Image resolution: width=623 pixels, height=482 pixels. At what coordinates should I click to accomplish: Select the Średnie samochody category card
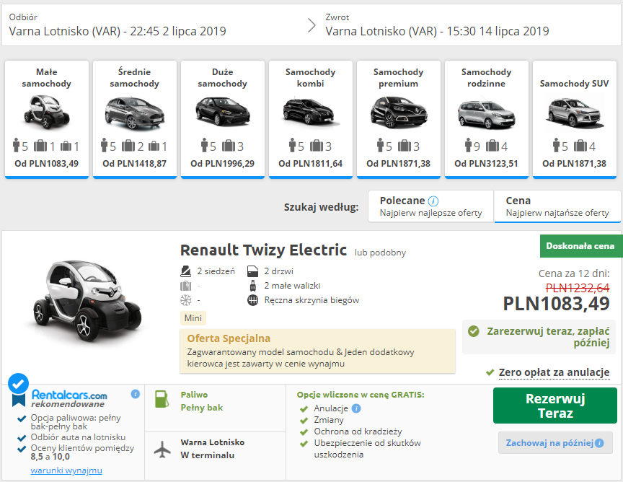pyautogui.click(x=135, y=119)
